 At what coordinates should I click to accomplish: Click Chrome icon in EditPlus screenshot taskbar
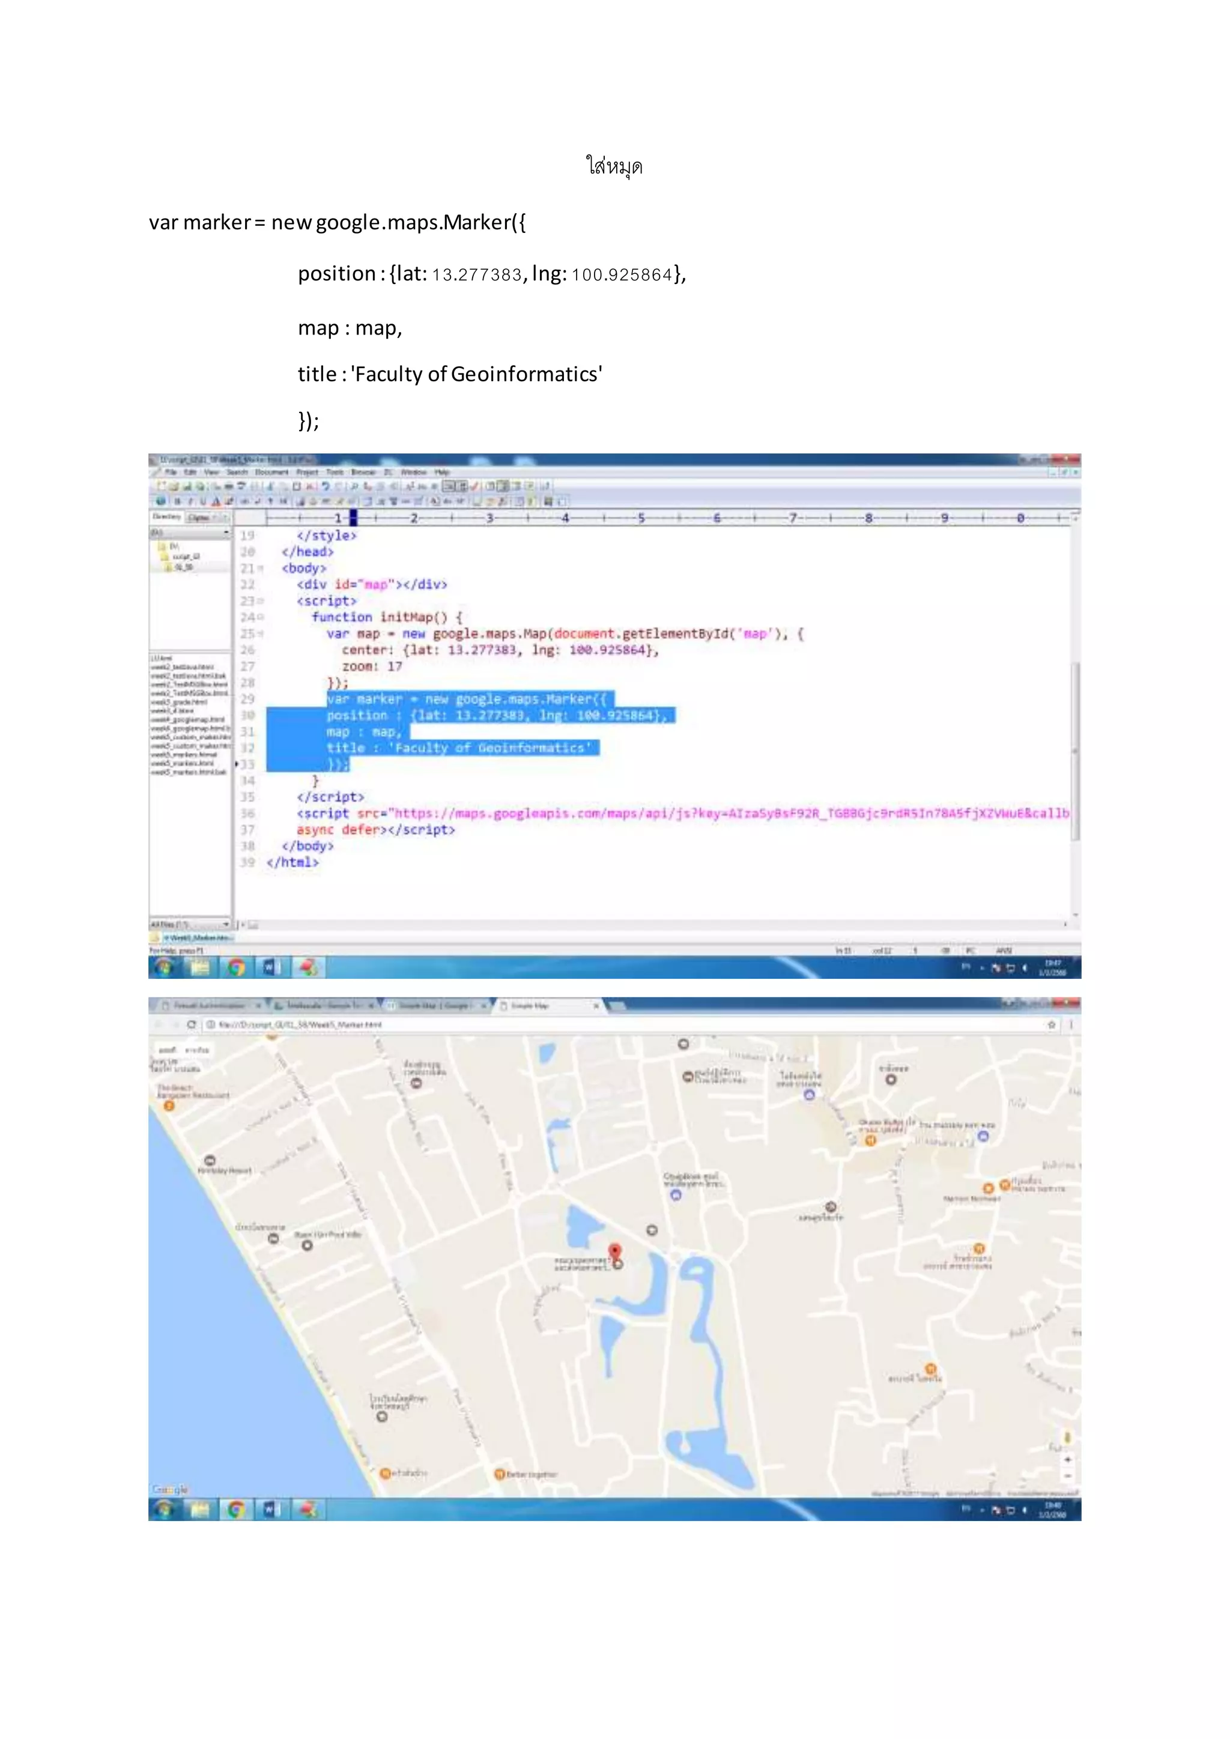pos(236,967)
